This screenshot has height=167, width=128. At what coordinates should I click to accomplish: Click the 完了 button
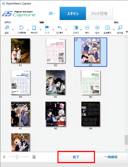click(76, 157)
